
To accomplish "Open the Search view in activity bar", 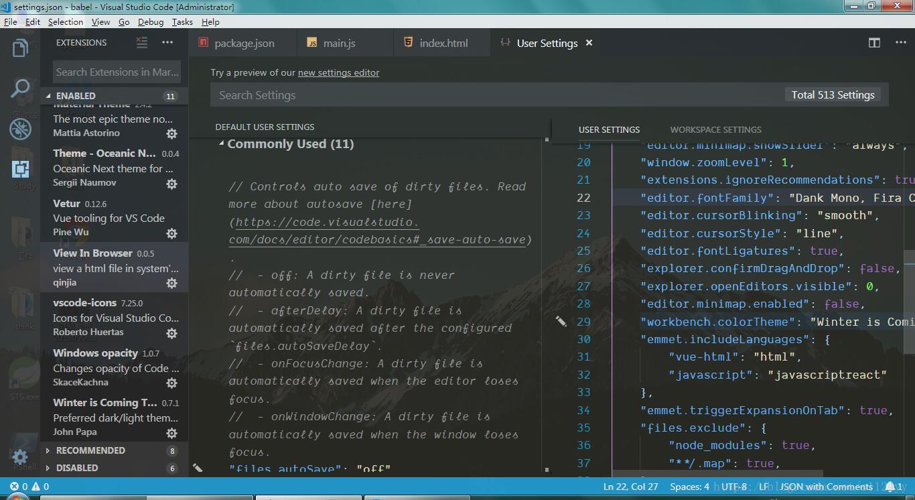I will [20, 88].
